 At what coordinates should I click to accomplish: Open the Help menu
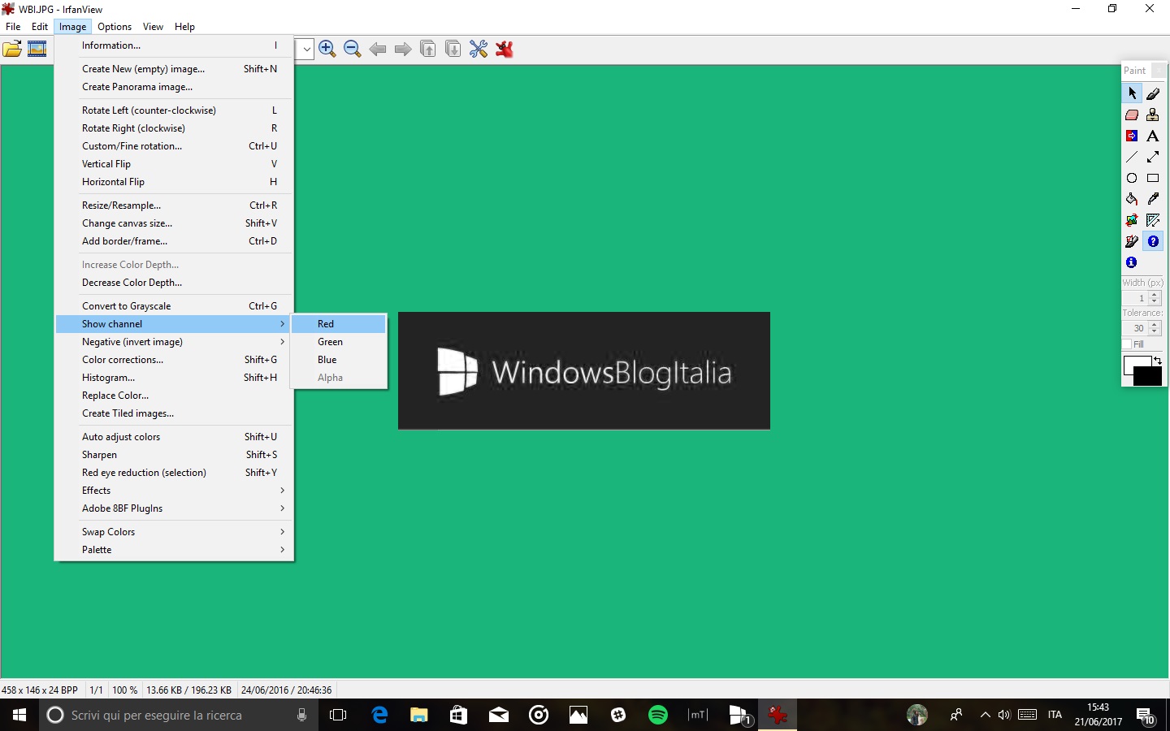184,27
